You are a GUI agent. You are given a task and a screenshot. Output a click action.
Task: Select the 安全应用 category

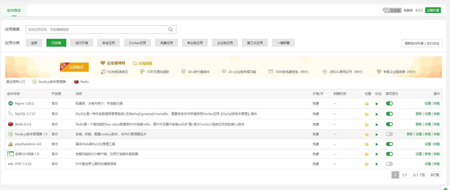click(x=109, y=43)
